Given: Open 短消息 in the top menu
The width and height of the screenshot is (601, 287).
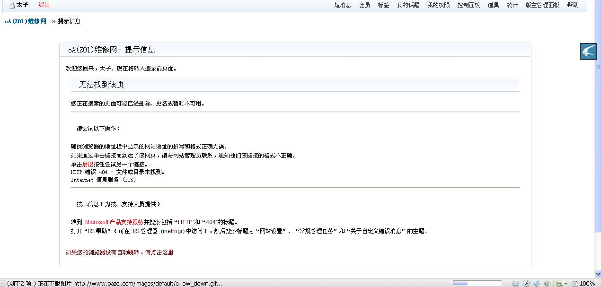Looking at the screenshot, I should tap(343, 5).
